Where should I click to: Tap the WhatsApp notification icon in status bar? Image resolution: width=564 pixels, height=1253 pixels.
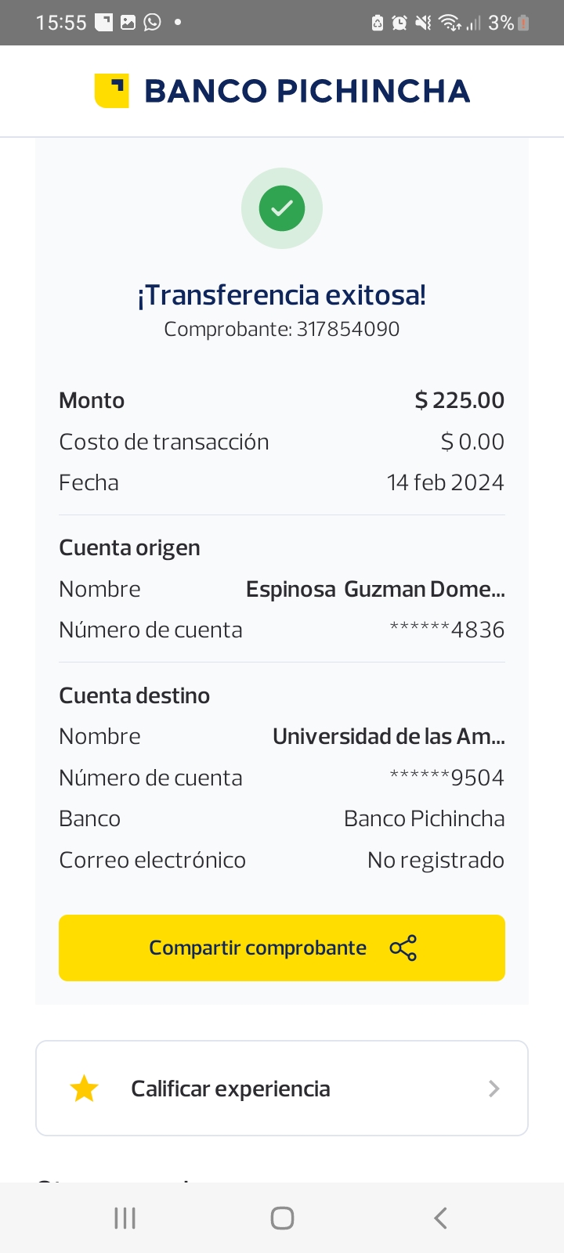(152, 22)
